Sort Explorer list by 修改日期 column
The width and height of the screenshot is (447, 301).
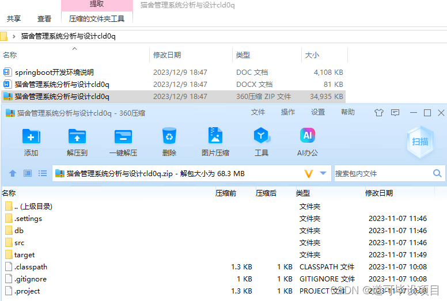(x=167, y=55)
